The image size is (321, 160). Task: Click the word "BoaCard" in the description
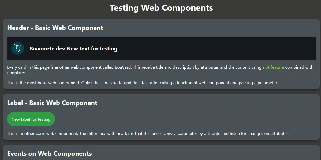tap(123, 67)
